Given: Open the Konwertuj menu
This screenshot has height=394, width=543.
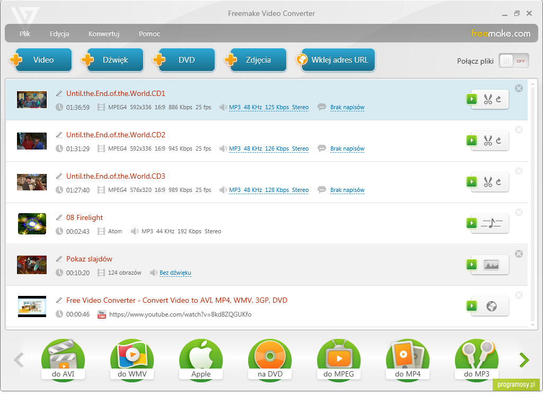Looking at the screenshot, I should tap(104, 33).
